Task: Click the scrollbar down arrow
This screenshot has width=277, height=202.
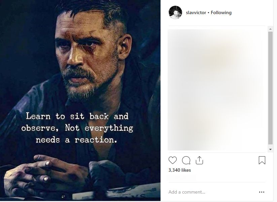Action: (x=270, y=149)
